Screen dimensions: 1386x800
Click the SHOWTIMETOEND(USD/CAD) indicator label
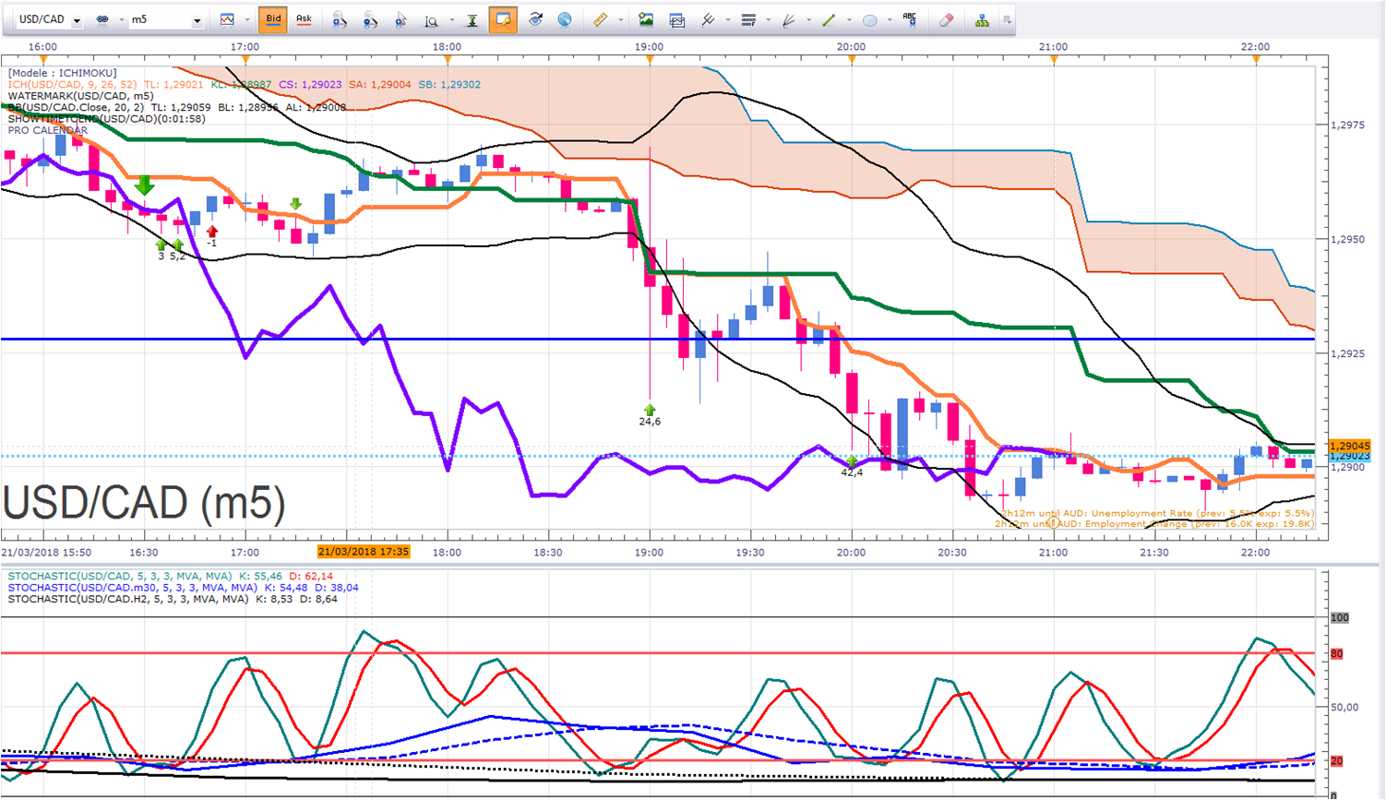[x=106, y=118]
